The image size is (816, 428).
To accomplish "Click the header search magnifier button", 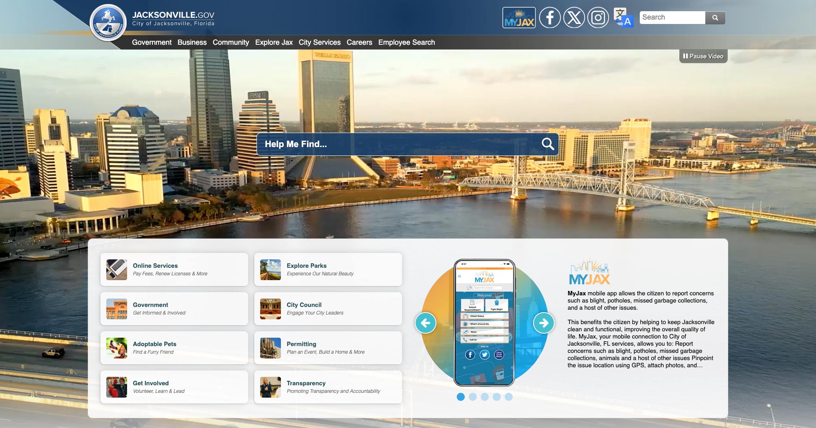I will tap(715, 18).
